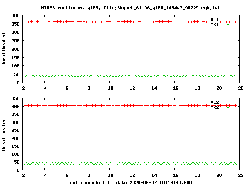Click the top plot's 'Uncalibrated' y-axis label
The image size is (248, 186).
[x=4, y=49]
